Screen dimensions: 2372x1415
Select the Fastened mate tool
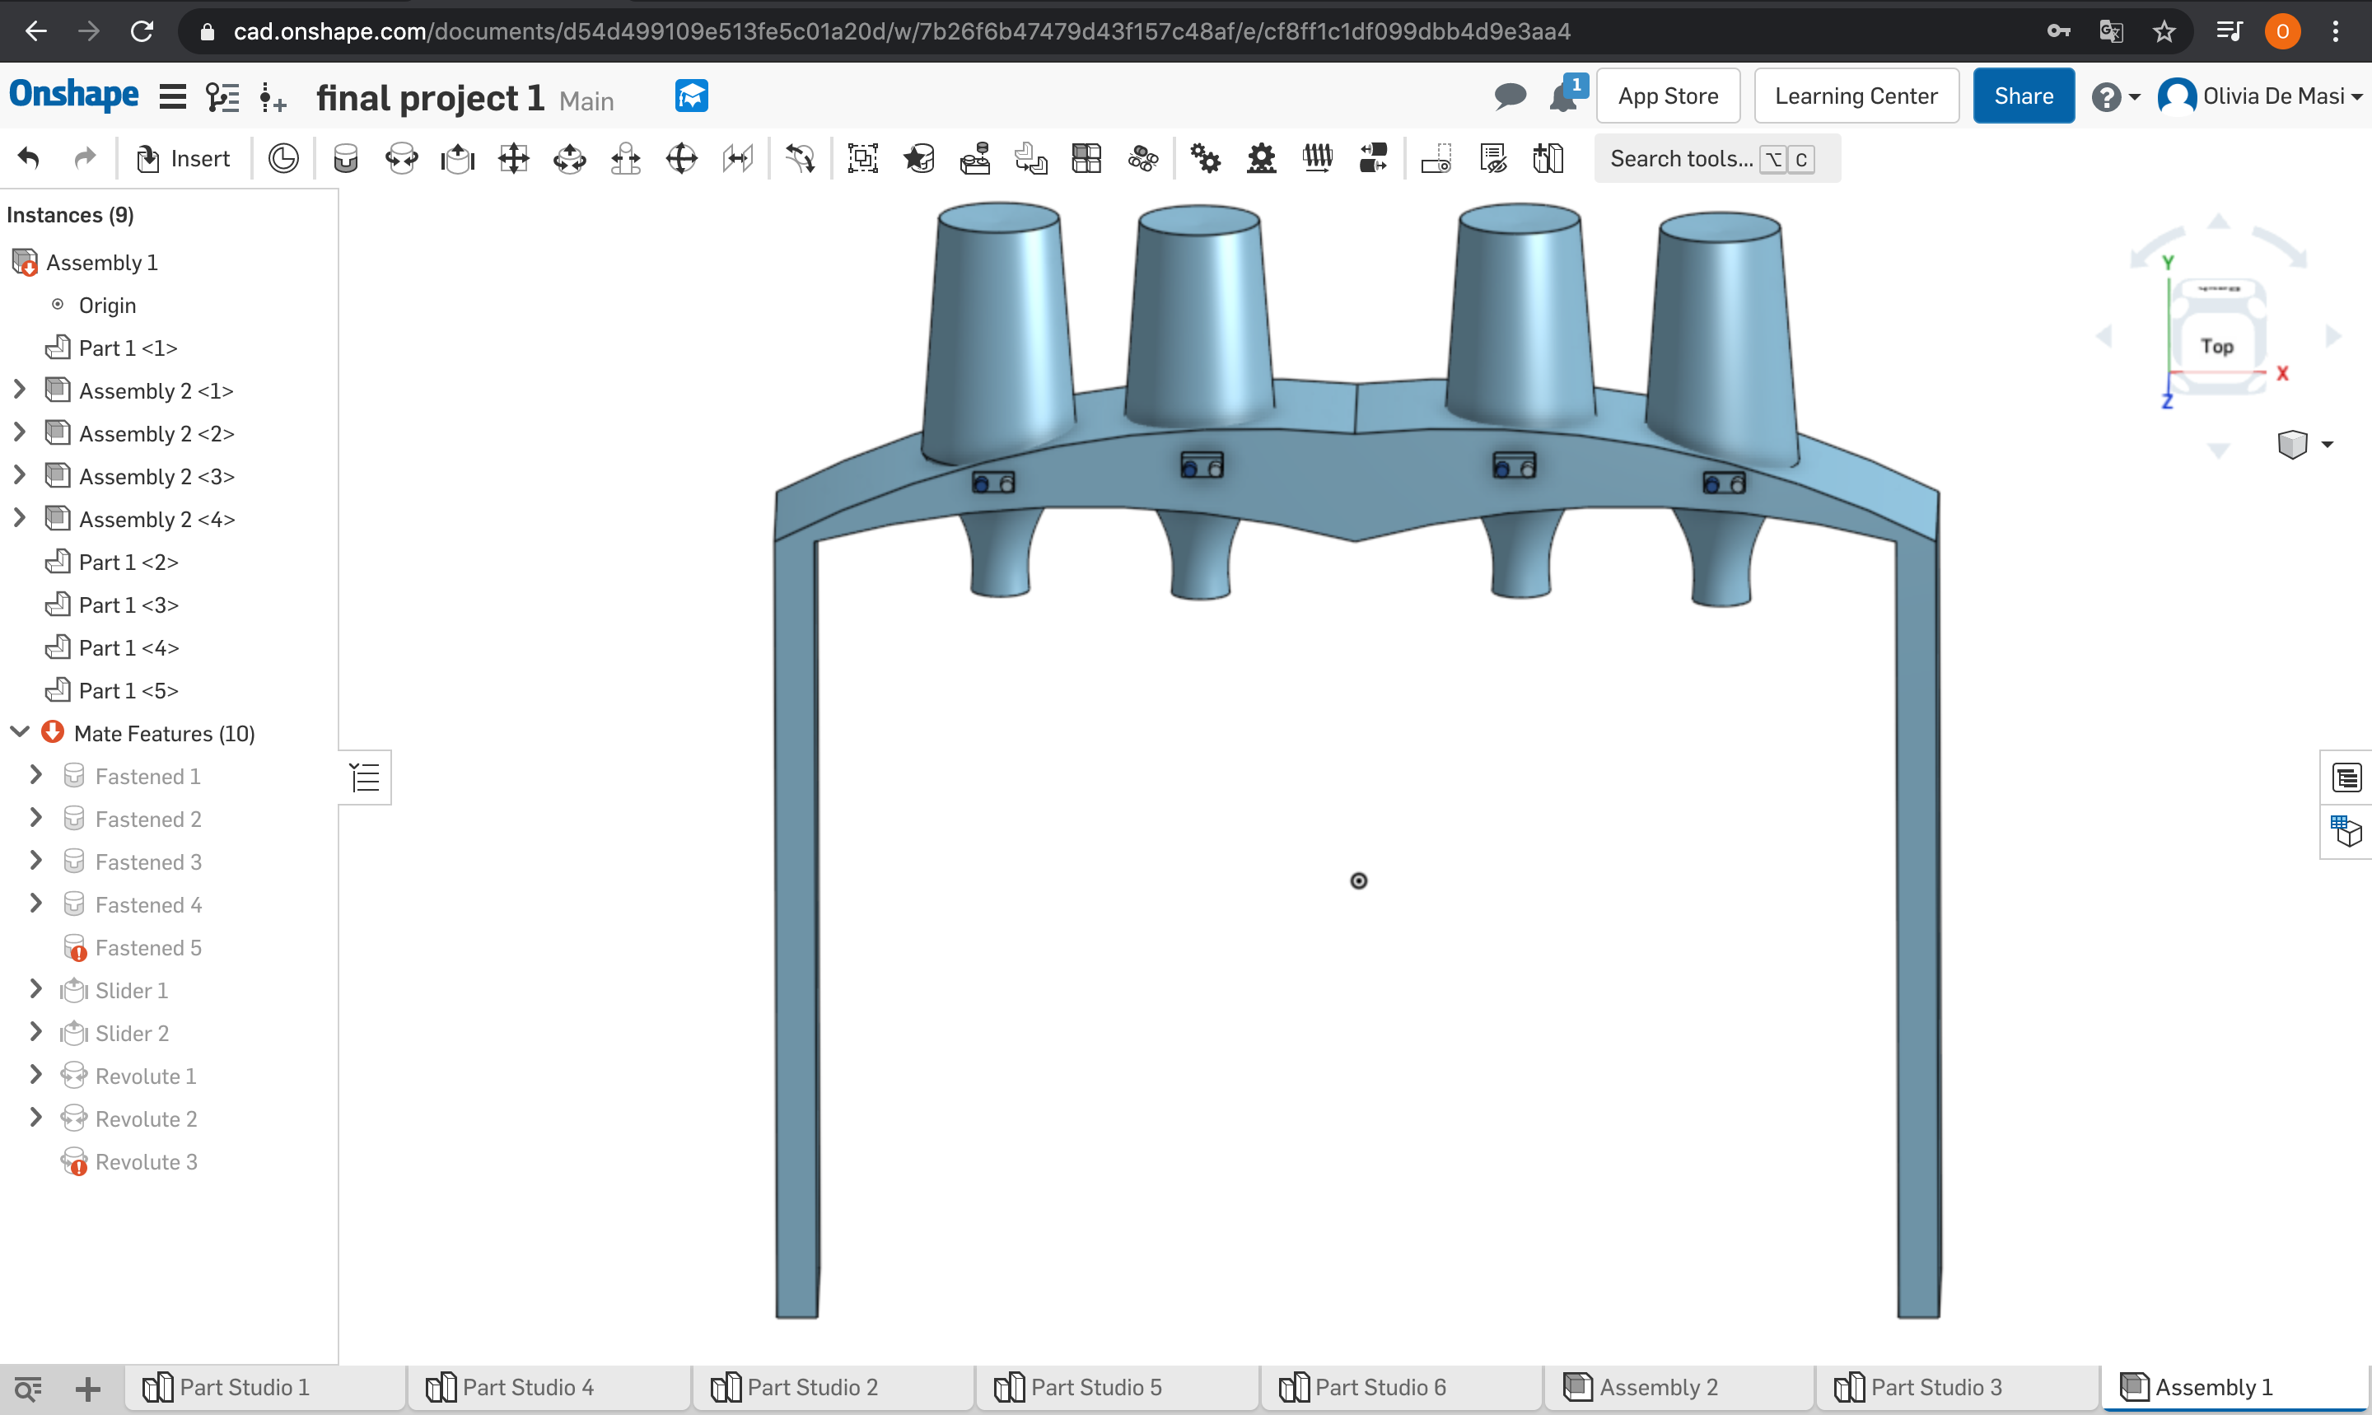[x=345, y=158]
